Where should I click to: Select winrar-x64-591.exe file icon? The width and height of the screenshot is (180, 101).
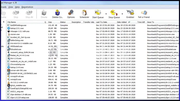coord(9,70)
